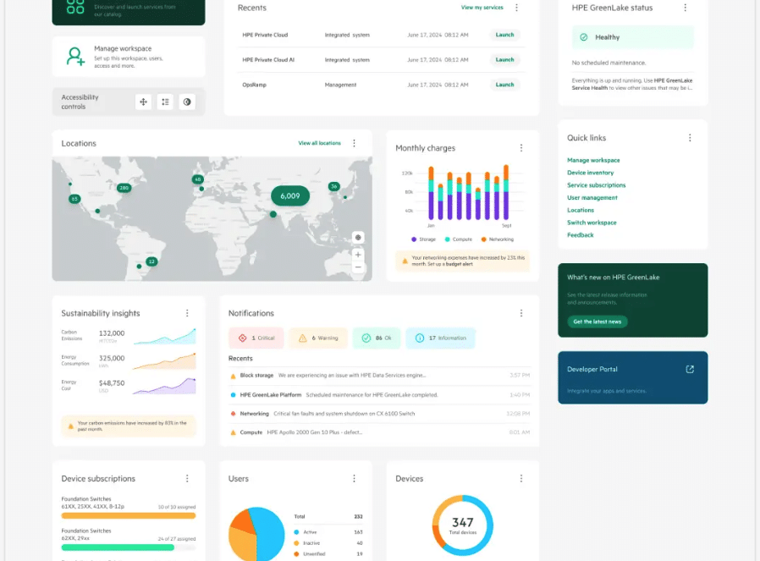
Task: Open HPE GreenLake status options menu
Action: [x=685, y=8]
